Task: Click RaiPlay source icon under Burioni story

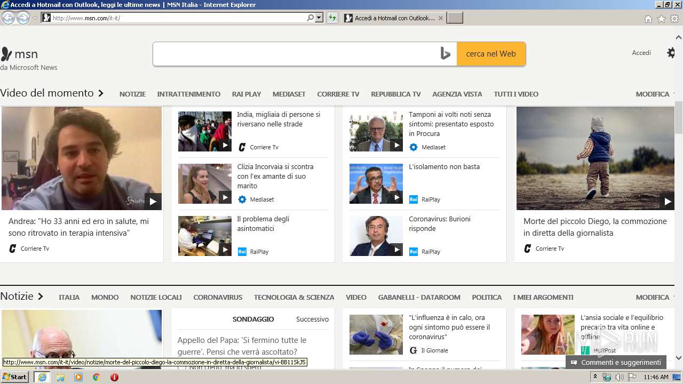Action: tap(414, 252)
